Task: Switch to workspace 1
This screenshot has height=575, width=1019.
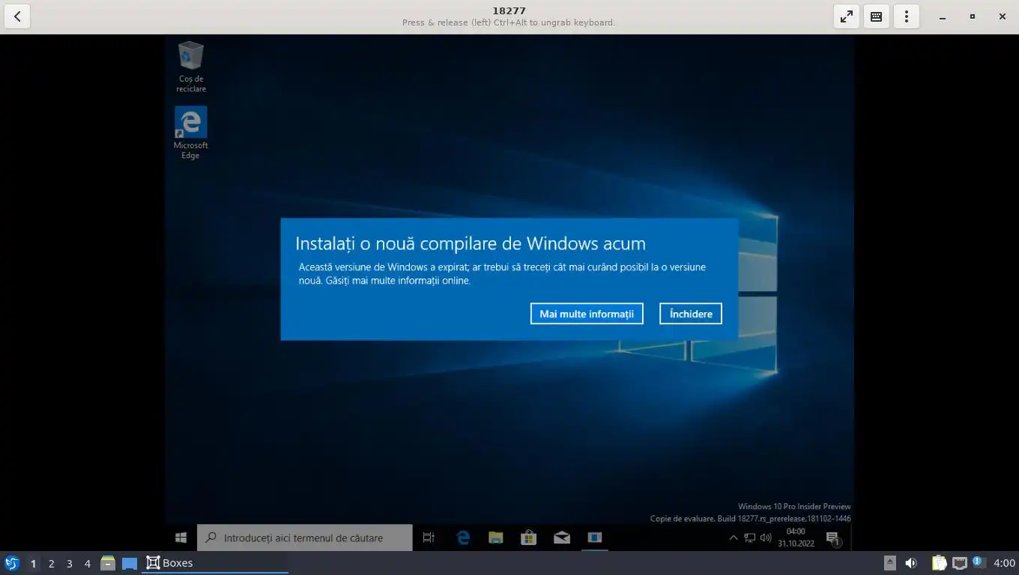Action: point(33,563)
